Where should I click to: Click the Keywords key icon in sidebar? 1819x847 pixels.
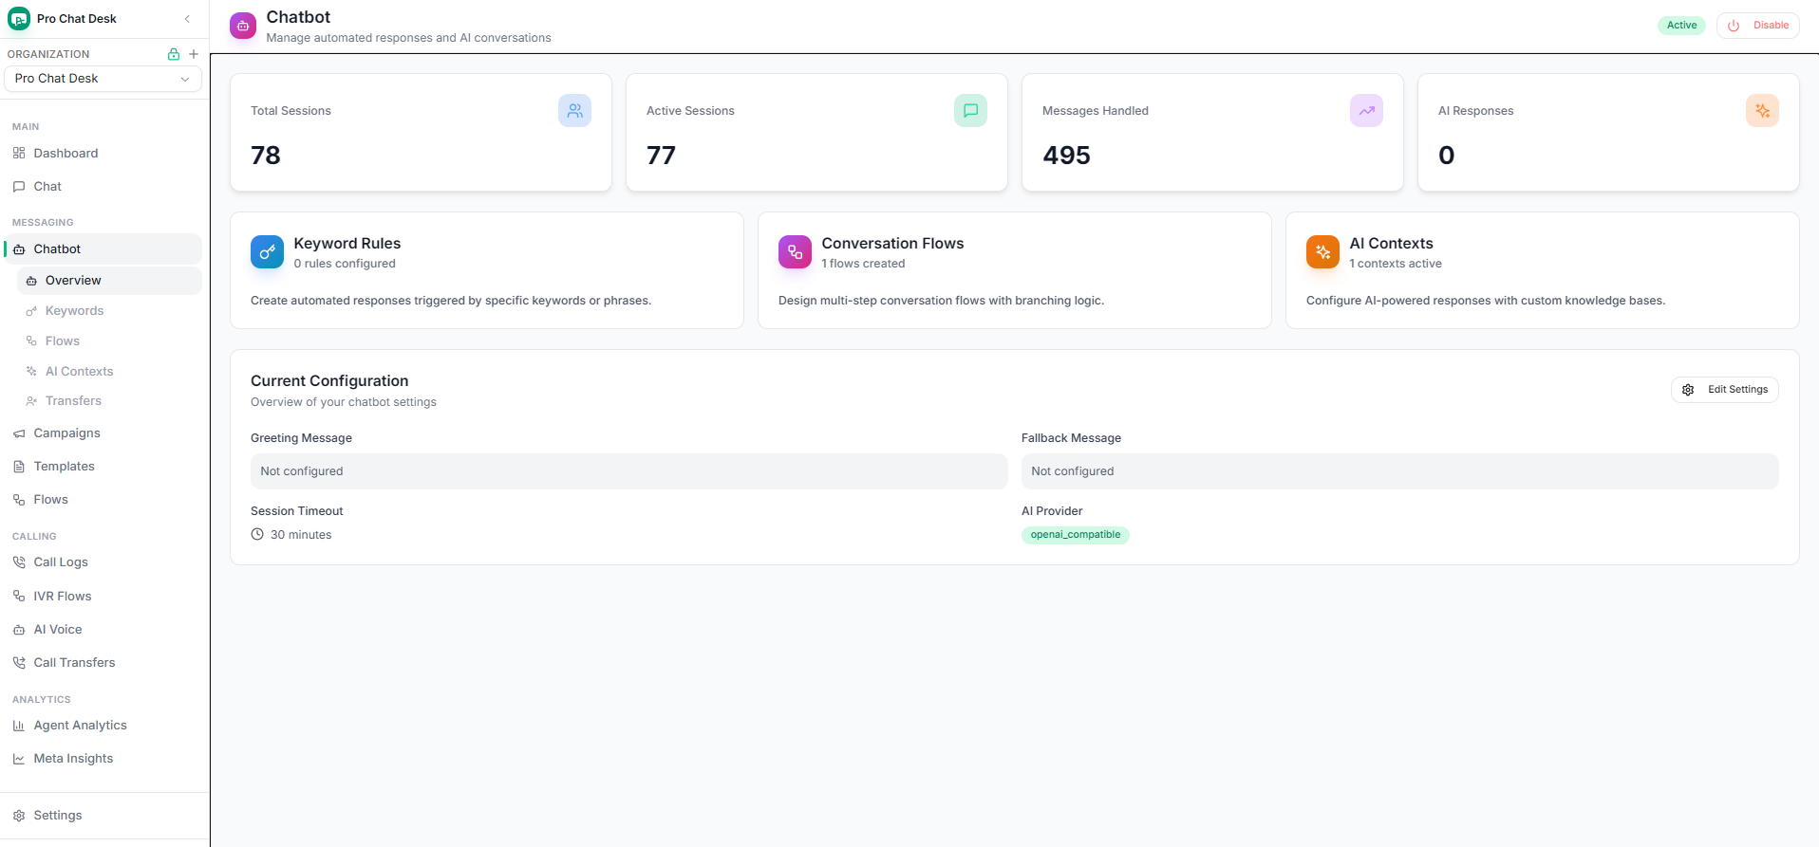click(31, 311)
